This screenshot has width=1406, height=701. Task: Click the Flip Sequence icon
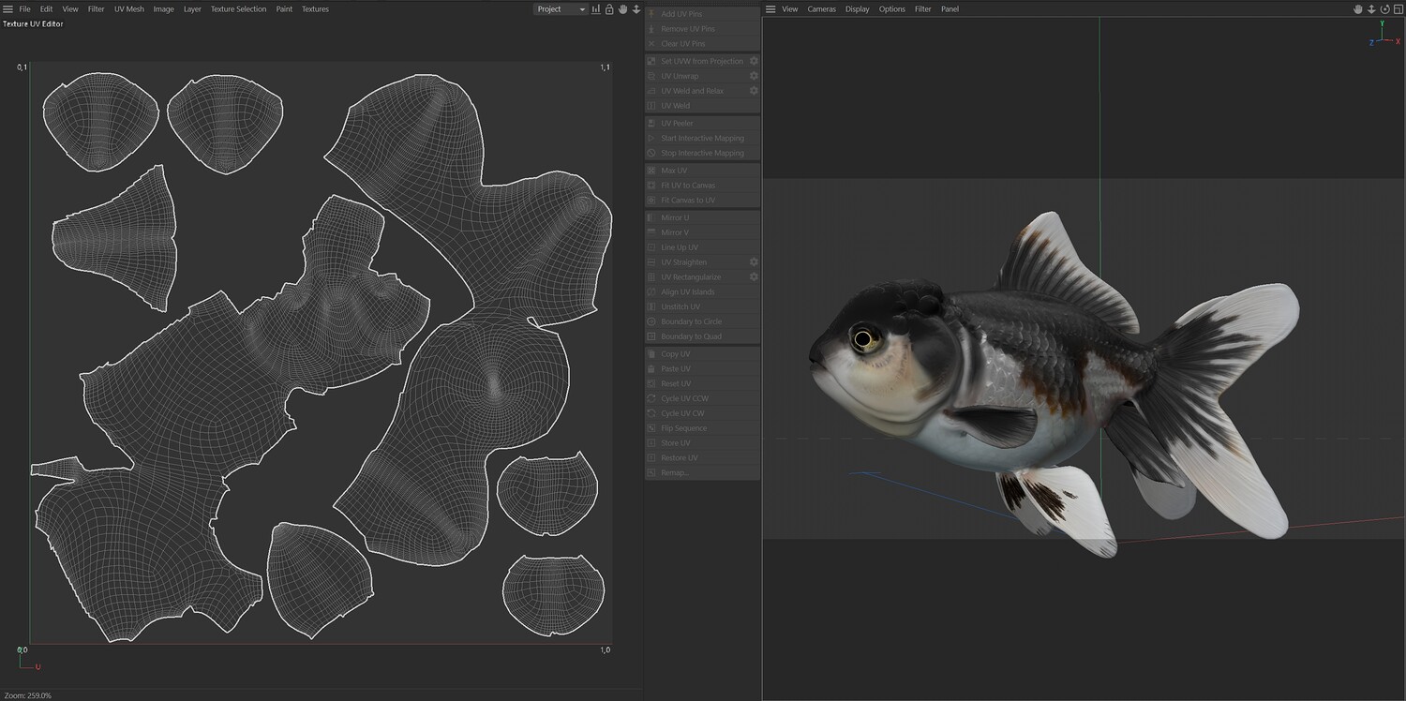651,428
